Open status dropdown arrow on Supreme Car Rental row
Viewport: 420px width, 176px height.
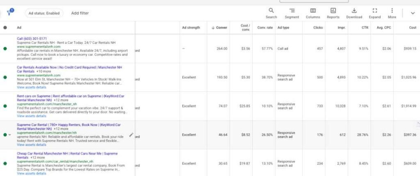tap(9, 135)
